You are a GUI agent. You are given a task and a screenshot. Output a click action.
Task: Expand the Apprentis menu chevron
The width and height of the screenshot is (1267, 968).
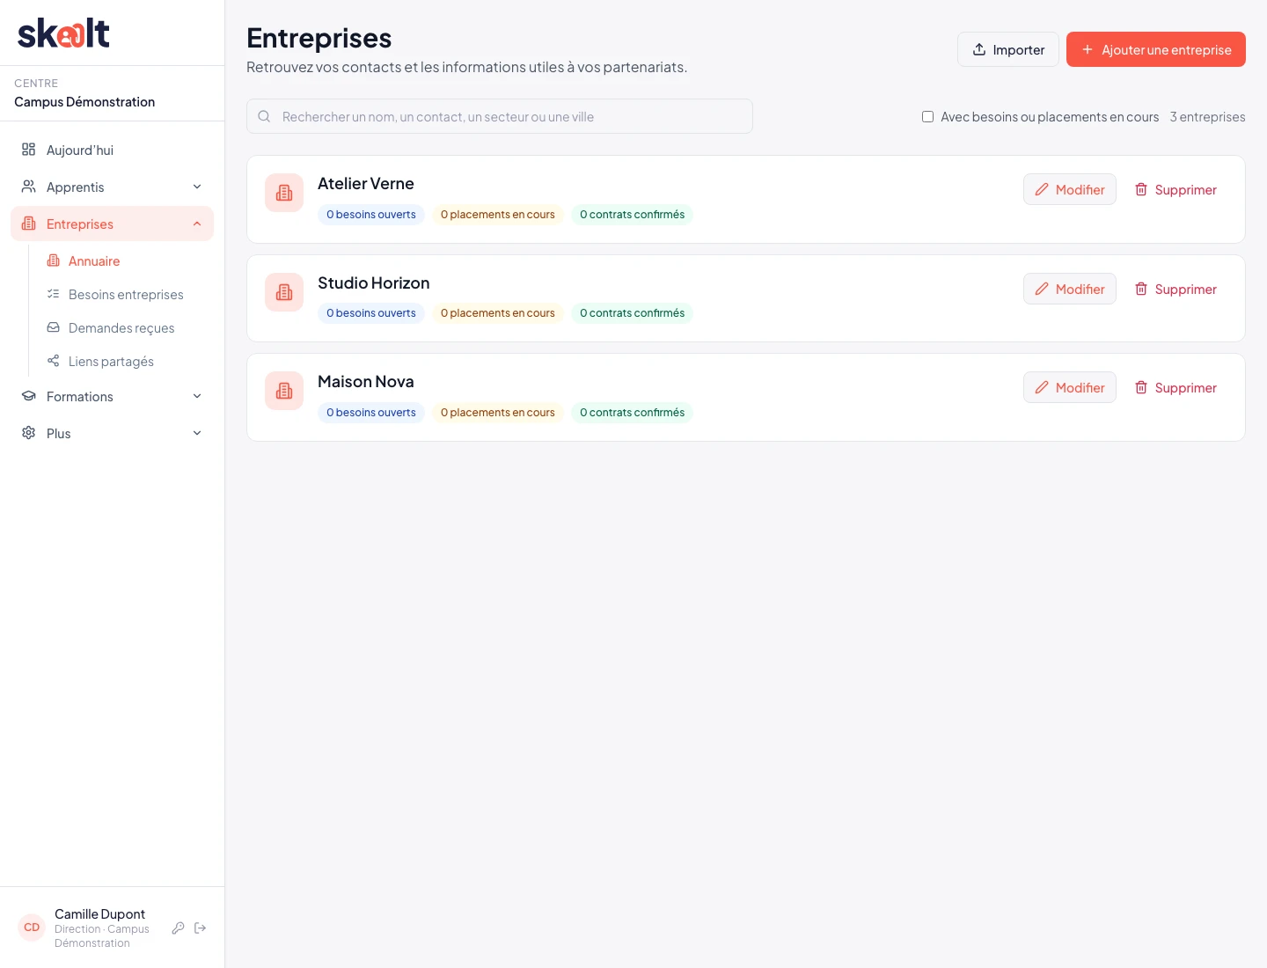(197, 187)
